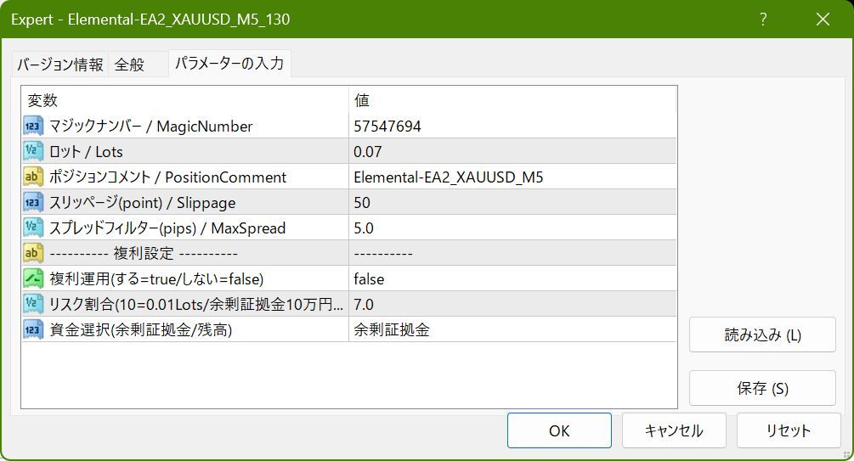
Task: Click the Lots double type icon
Action: [x=33, y=152]
